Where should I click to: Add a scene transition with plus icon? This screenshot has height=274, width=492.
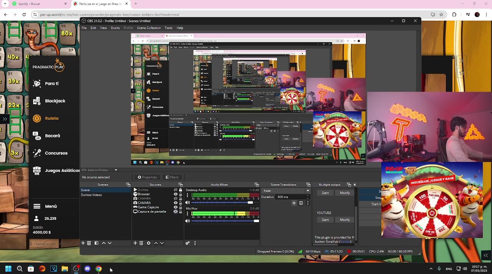pos(294,203)
